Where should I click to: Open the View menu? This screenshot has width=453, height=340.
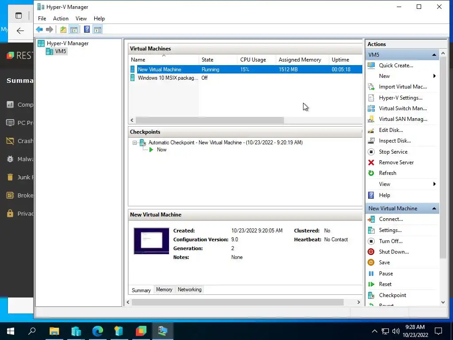pos(81,19)
